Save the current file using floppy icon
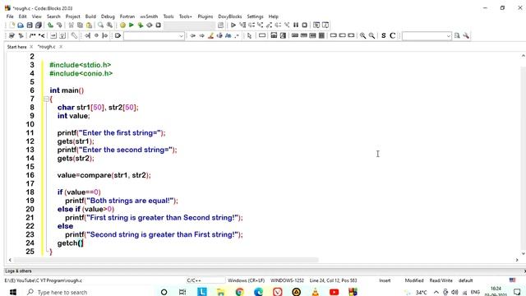The image size is (526, 296). pyautogui.click(x=30, y=25)
